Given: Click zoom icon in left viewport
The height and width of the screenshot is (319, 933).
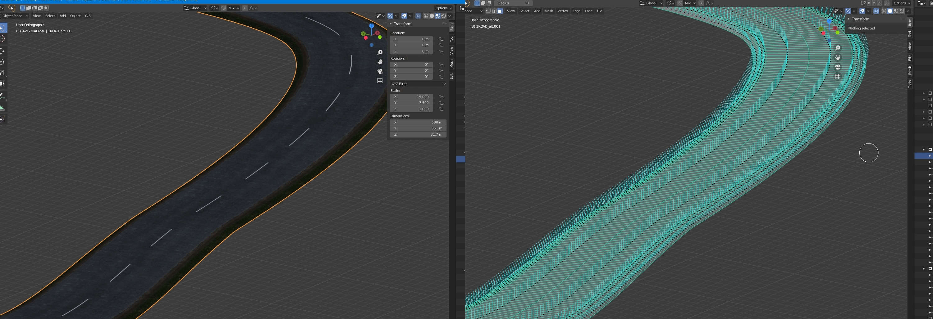Looking at the screenshot, I should (x=380, y=52).
